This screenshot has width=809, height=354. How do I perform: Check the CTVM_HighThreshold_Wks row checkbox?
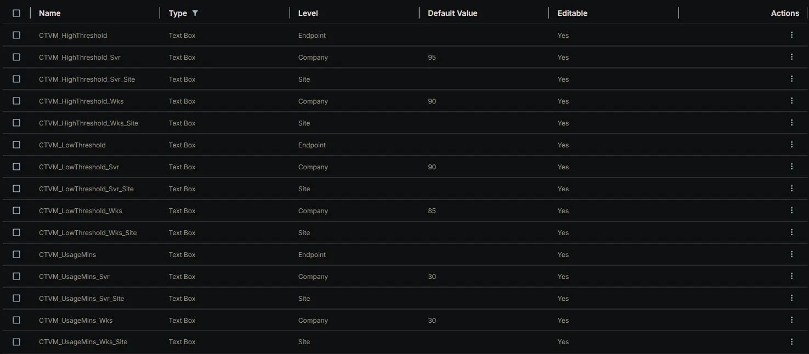tap(16, 101)
